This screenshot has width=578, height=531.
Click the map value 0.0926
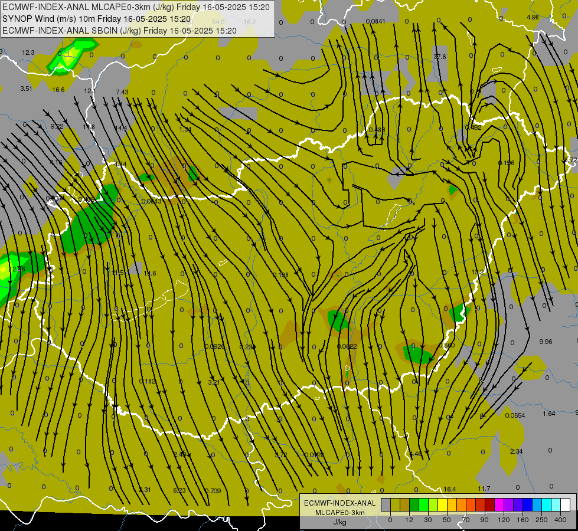(x=214, y=346)
